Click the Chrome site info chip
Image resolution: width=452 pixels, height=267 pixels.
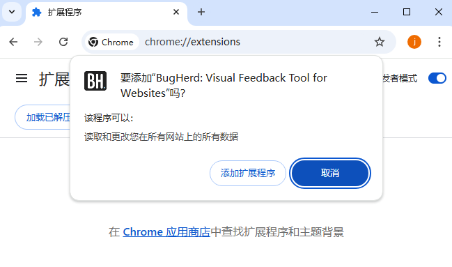[x=111, y=42]
